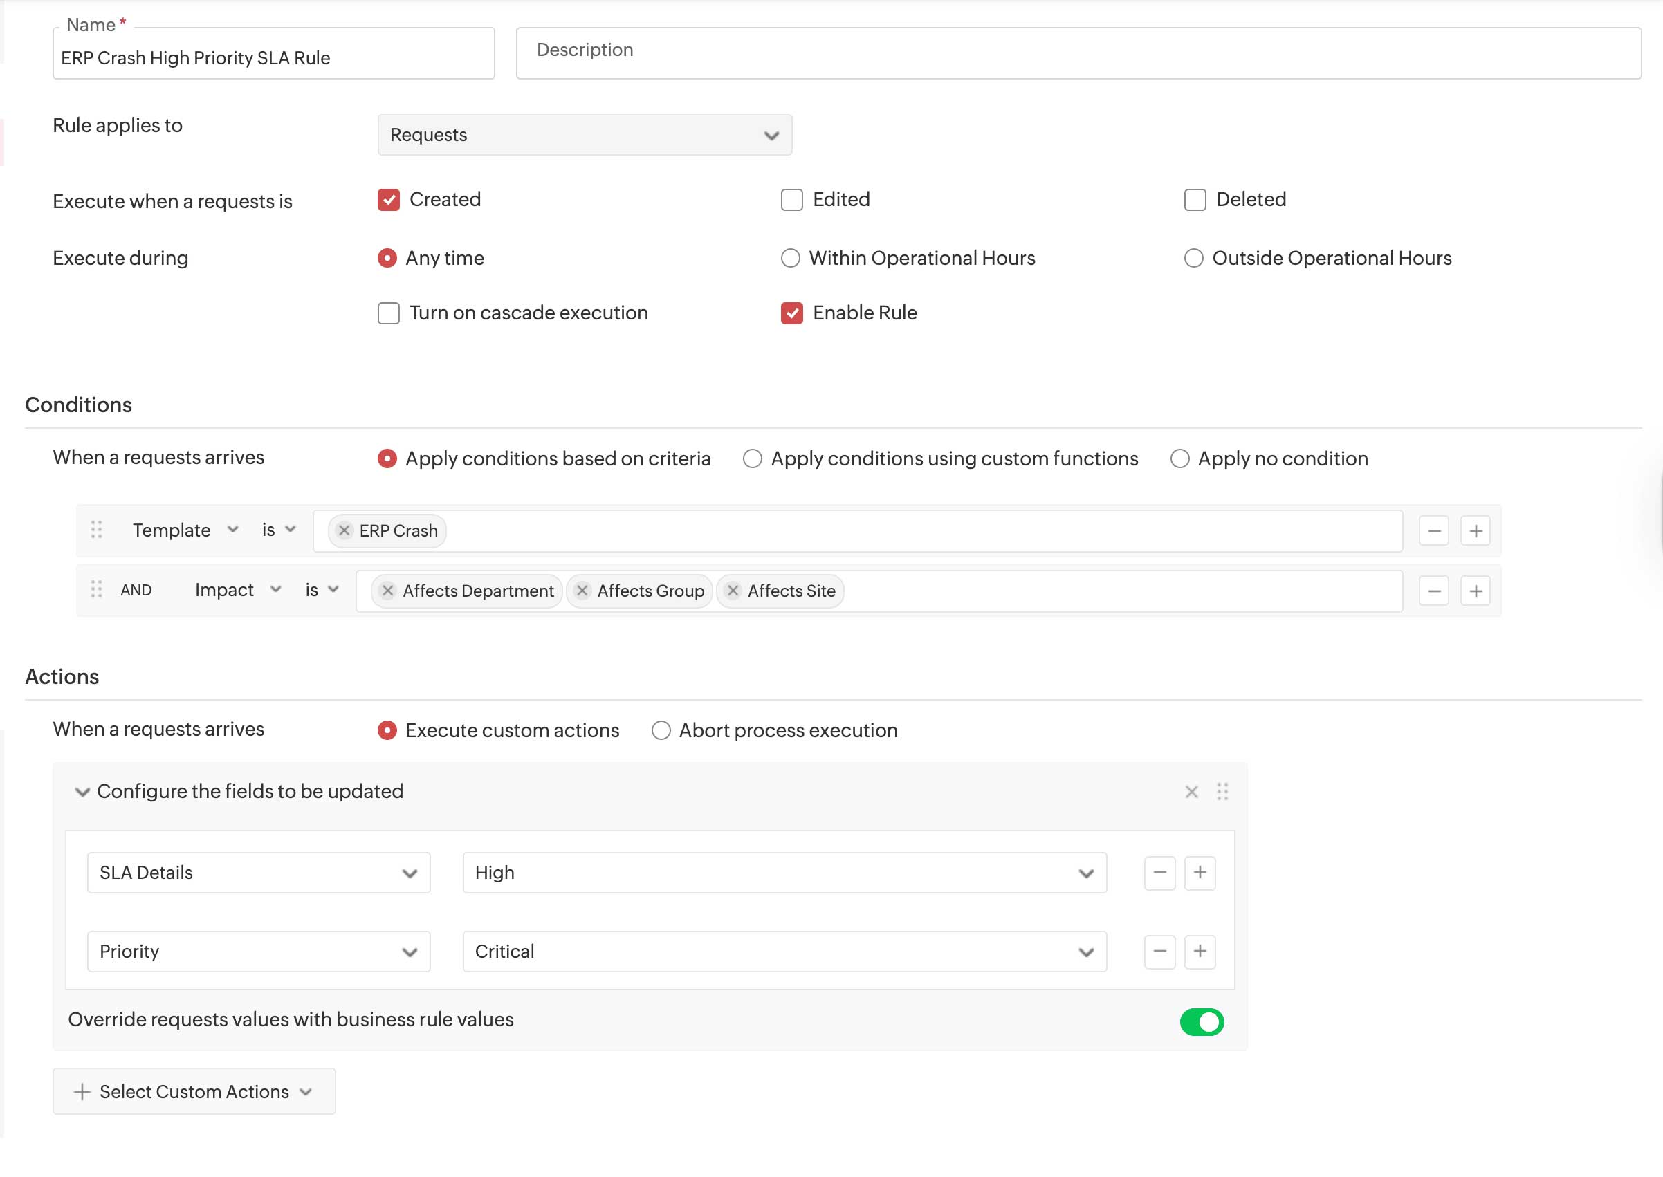Open the Rule applies to dropdown
The height and width of the screenshot is (1177, 1663).
[585, 135]
